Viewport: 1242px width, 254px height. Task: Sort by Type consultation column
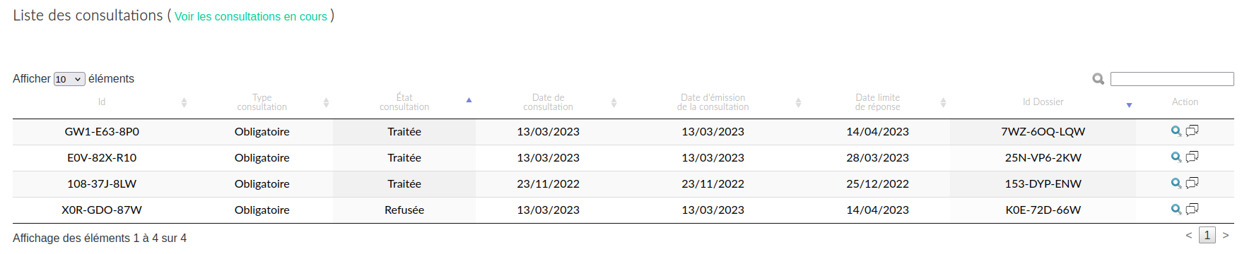262,102
